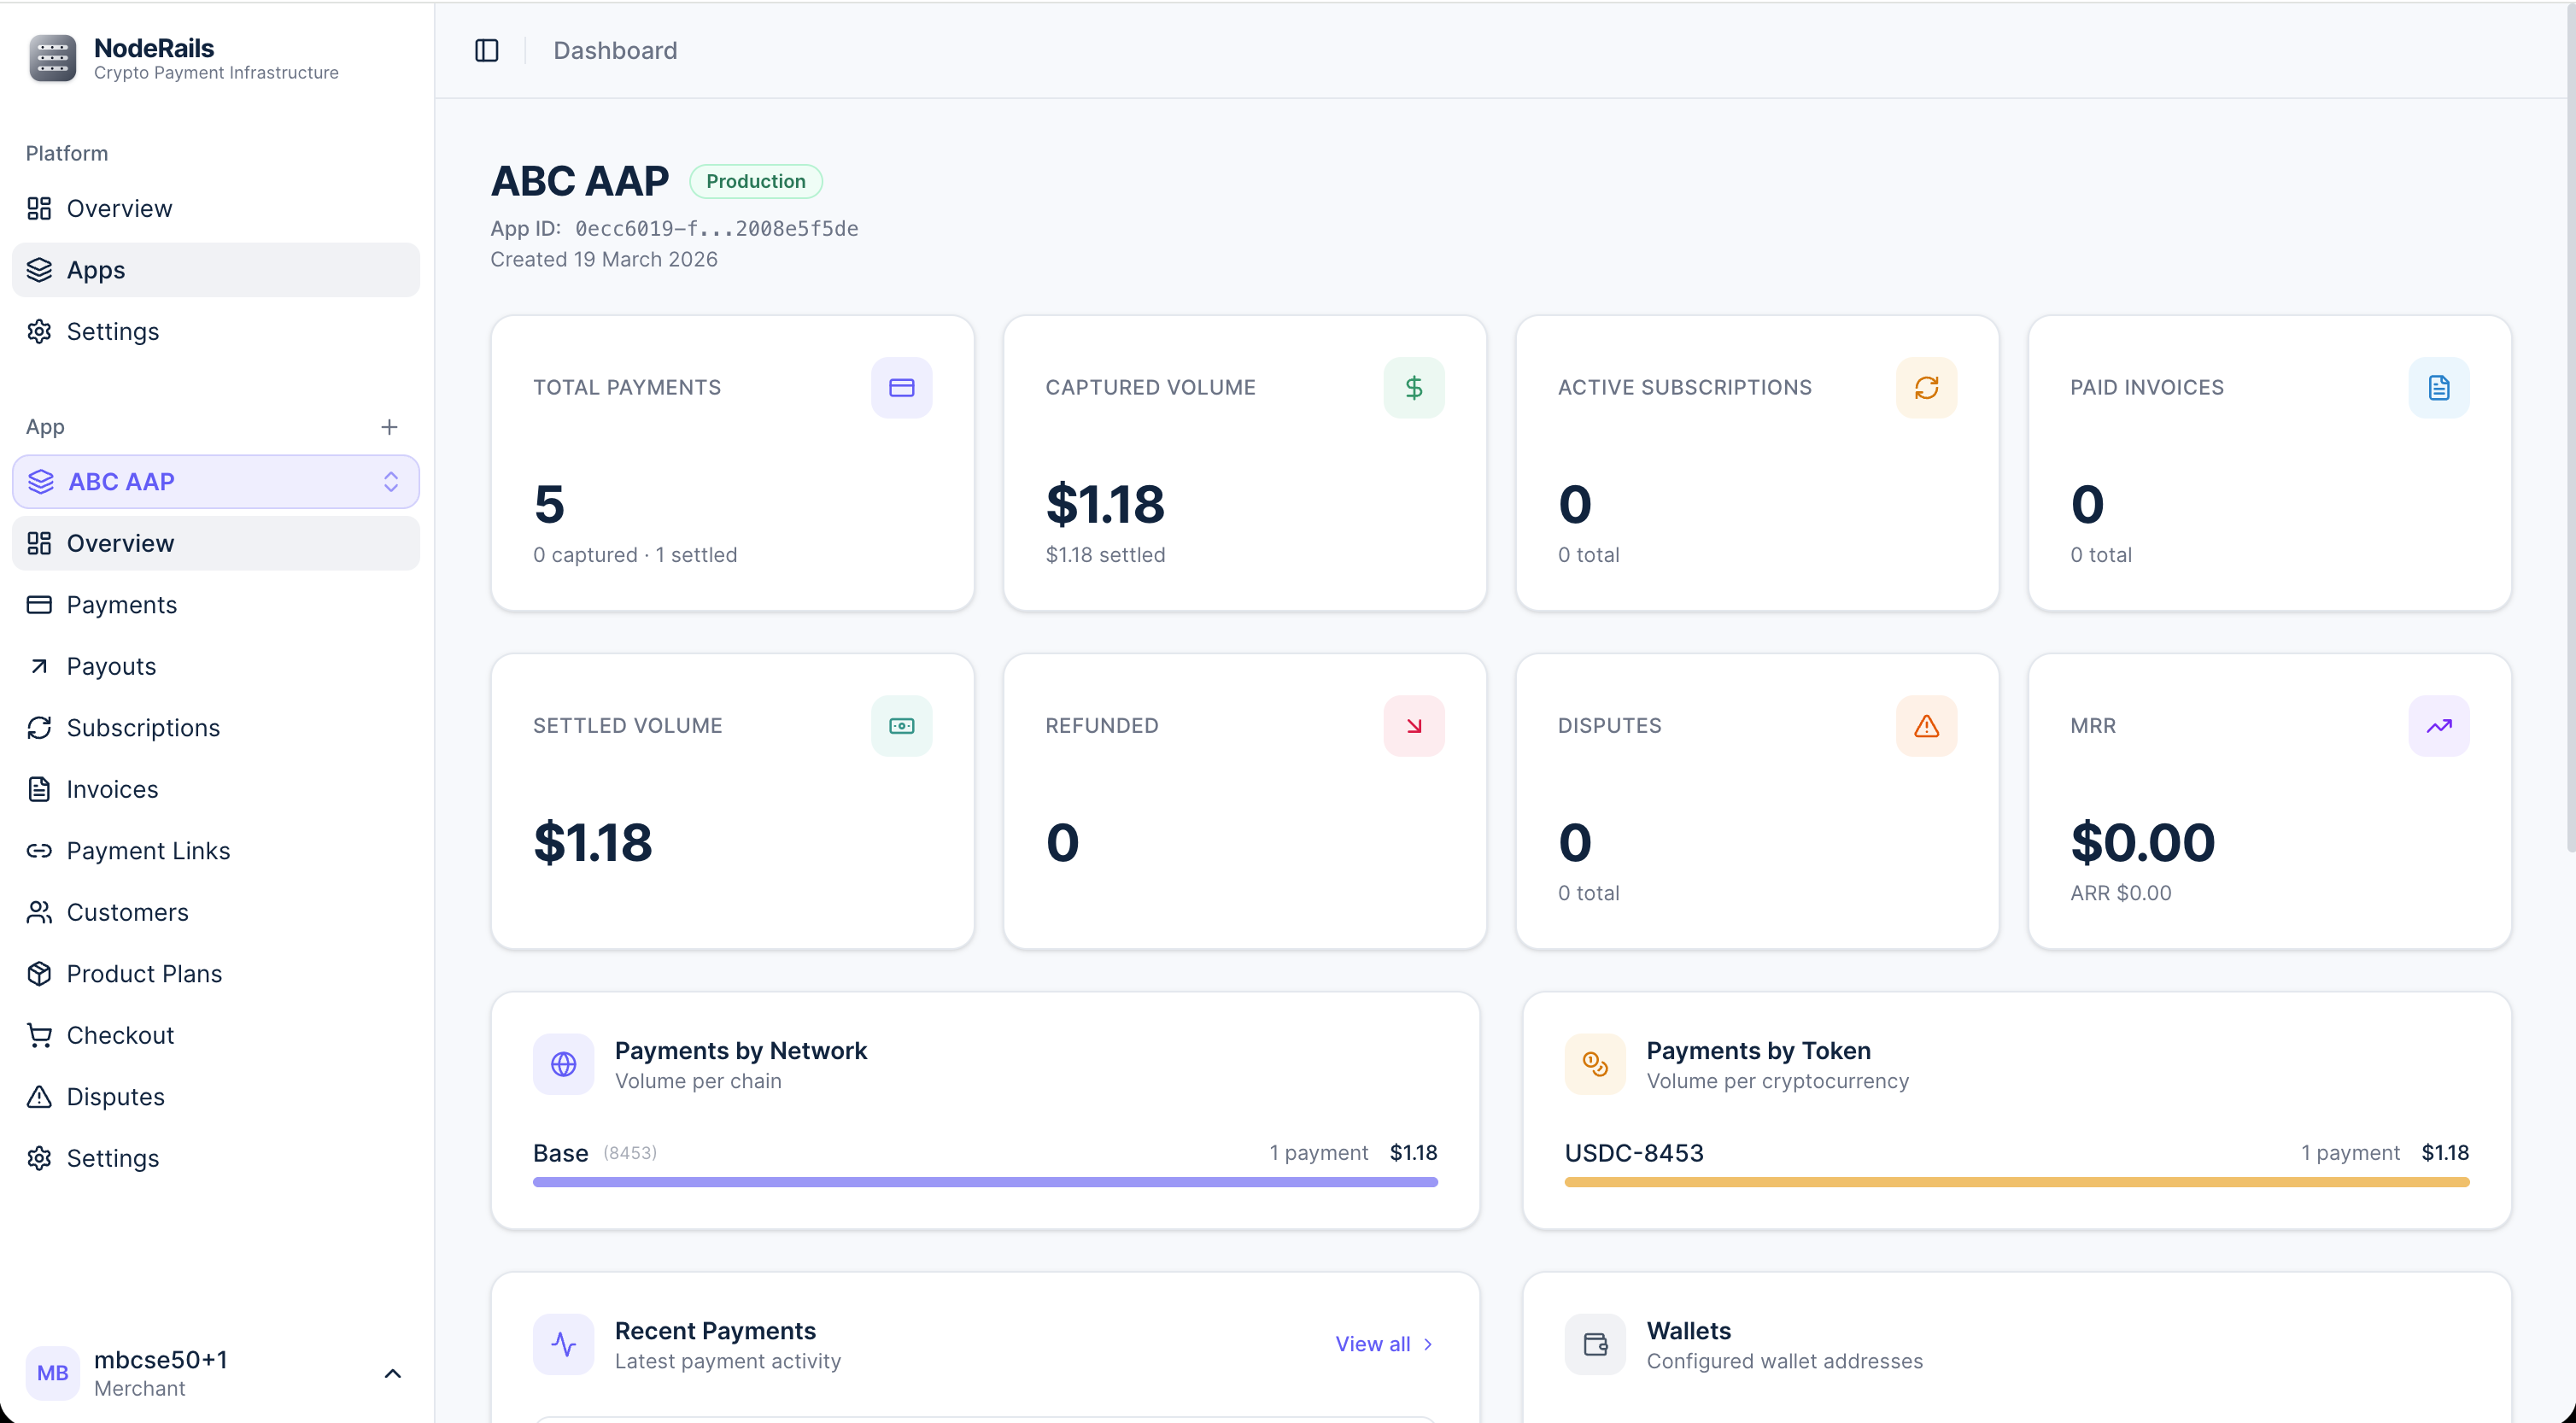Click the Subscriptions refresh icon in sidebar
The height and width of the screenshot is (1423, 2576).
click(x=40, y=727)
